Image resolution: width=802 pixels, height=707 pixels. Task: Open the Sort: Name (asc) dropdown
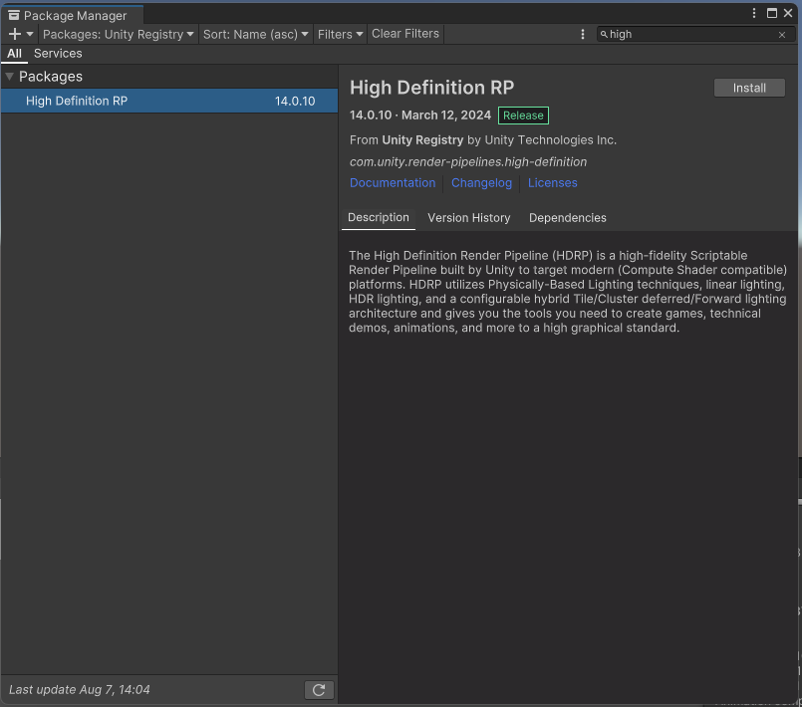[x=255, y=34]
